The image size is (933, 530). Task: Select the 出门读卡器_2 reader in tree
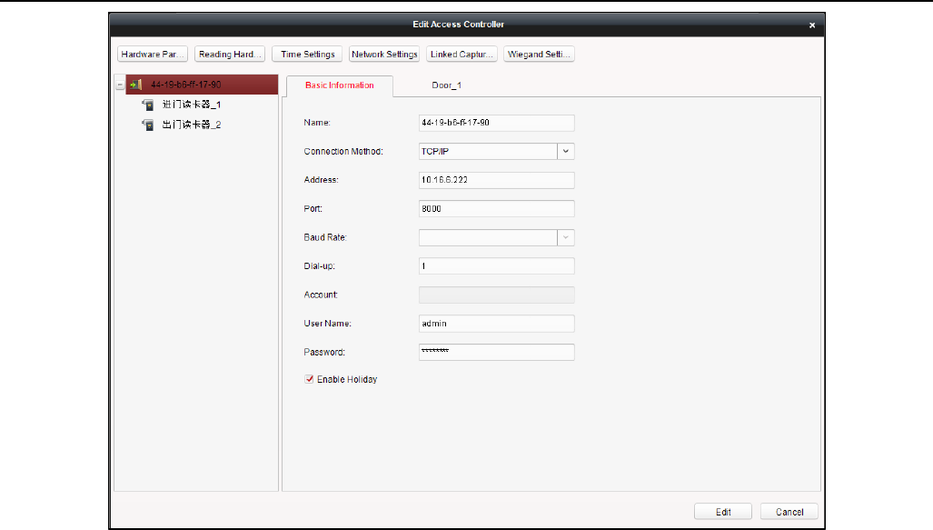coord(191,125)
